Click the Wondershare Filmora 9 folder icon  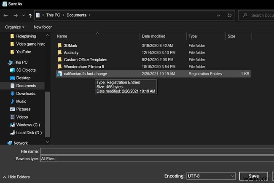point(60,67)
